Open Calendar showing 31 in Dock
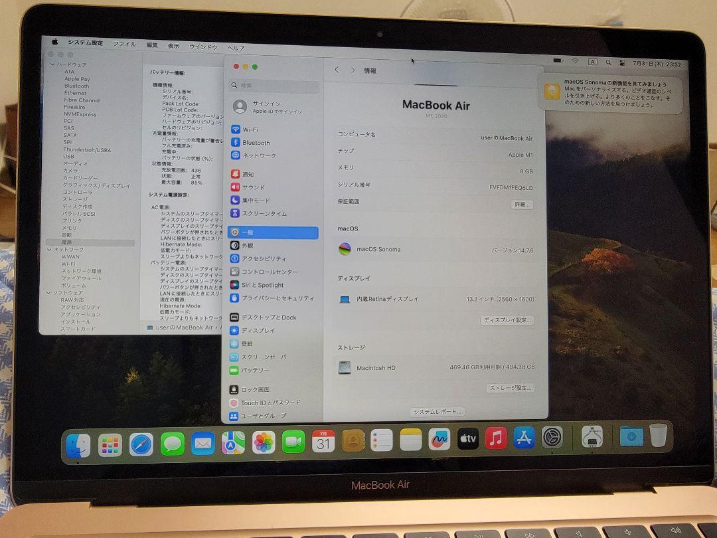717x538 pixels. (323, 441)
